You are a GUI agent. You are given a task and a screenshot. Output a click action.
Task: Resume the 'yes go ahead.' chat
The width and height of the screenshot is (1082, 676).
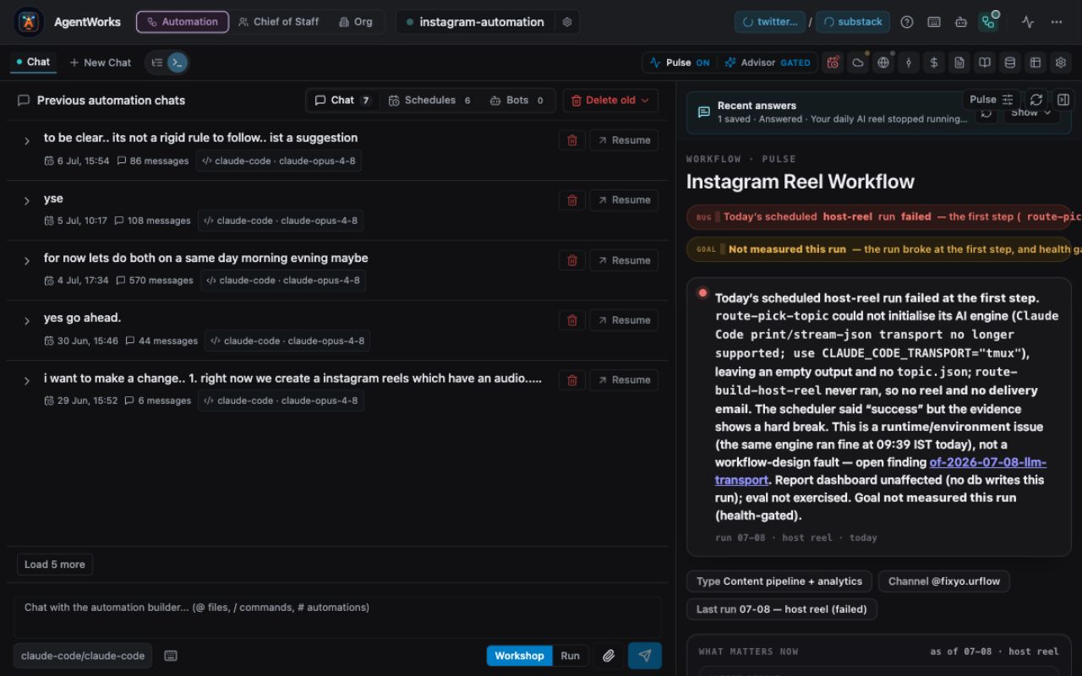pyautogui.click(x=623, y=320)
